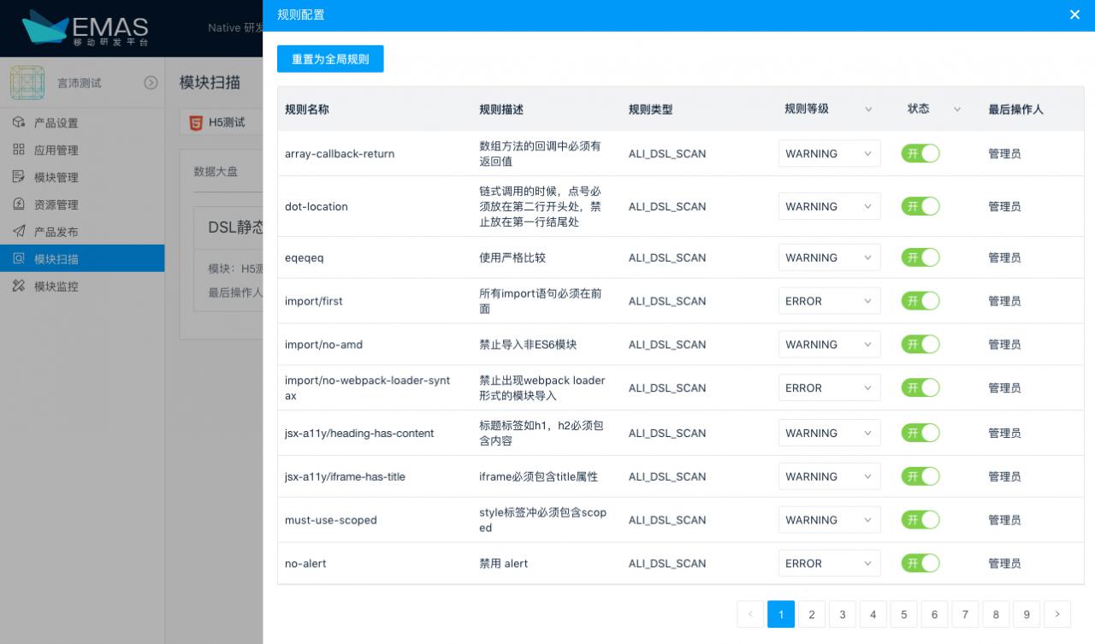
Task: Click rule name no-alert
Action: click(305, 564)
